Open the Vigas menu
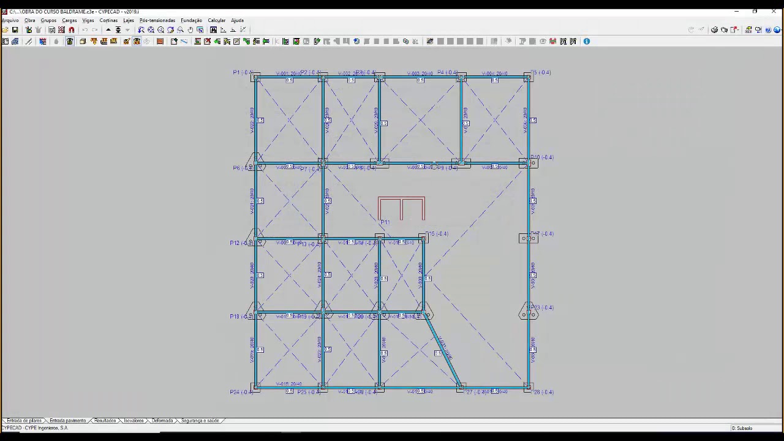The height and width of the screenshot is (441, 784). tap(88, 20)
